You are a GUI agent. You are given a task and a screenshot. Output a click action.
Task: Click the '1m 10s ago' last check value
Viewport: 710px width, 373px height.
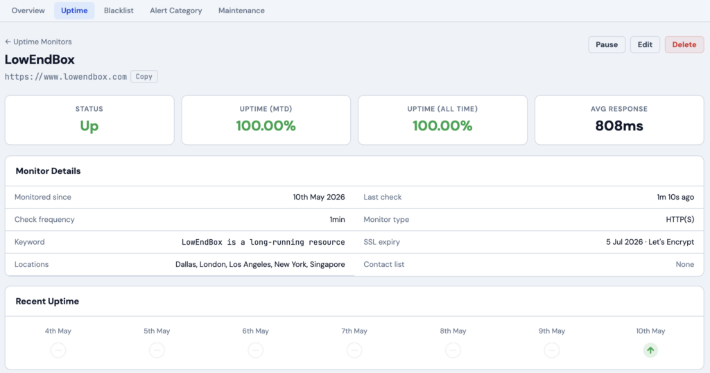[x=675, y=197]
